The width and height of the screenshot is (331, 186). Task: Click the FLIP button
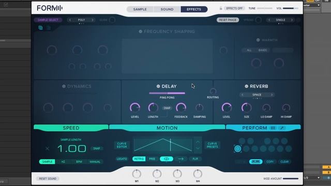(195, 159)
